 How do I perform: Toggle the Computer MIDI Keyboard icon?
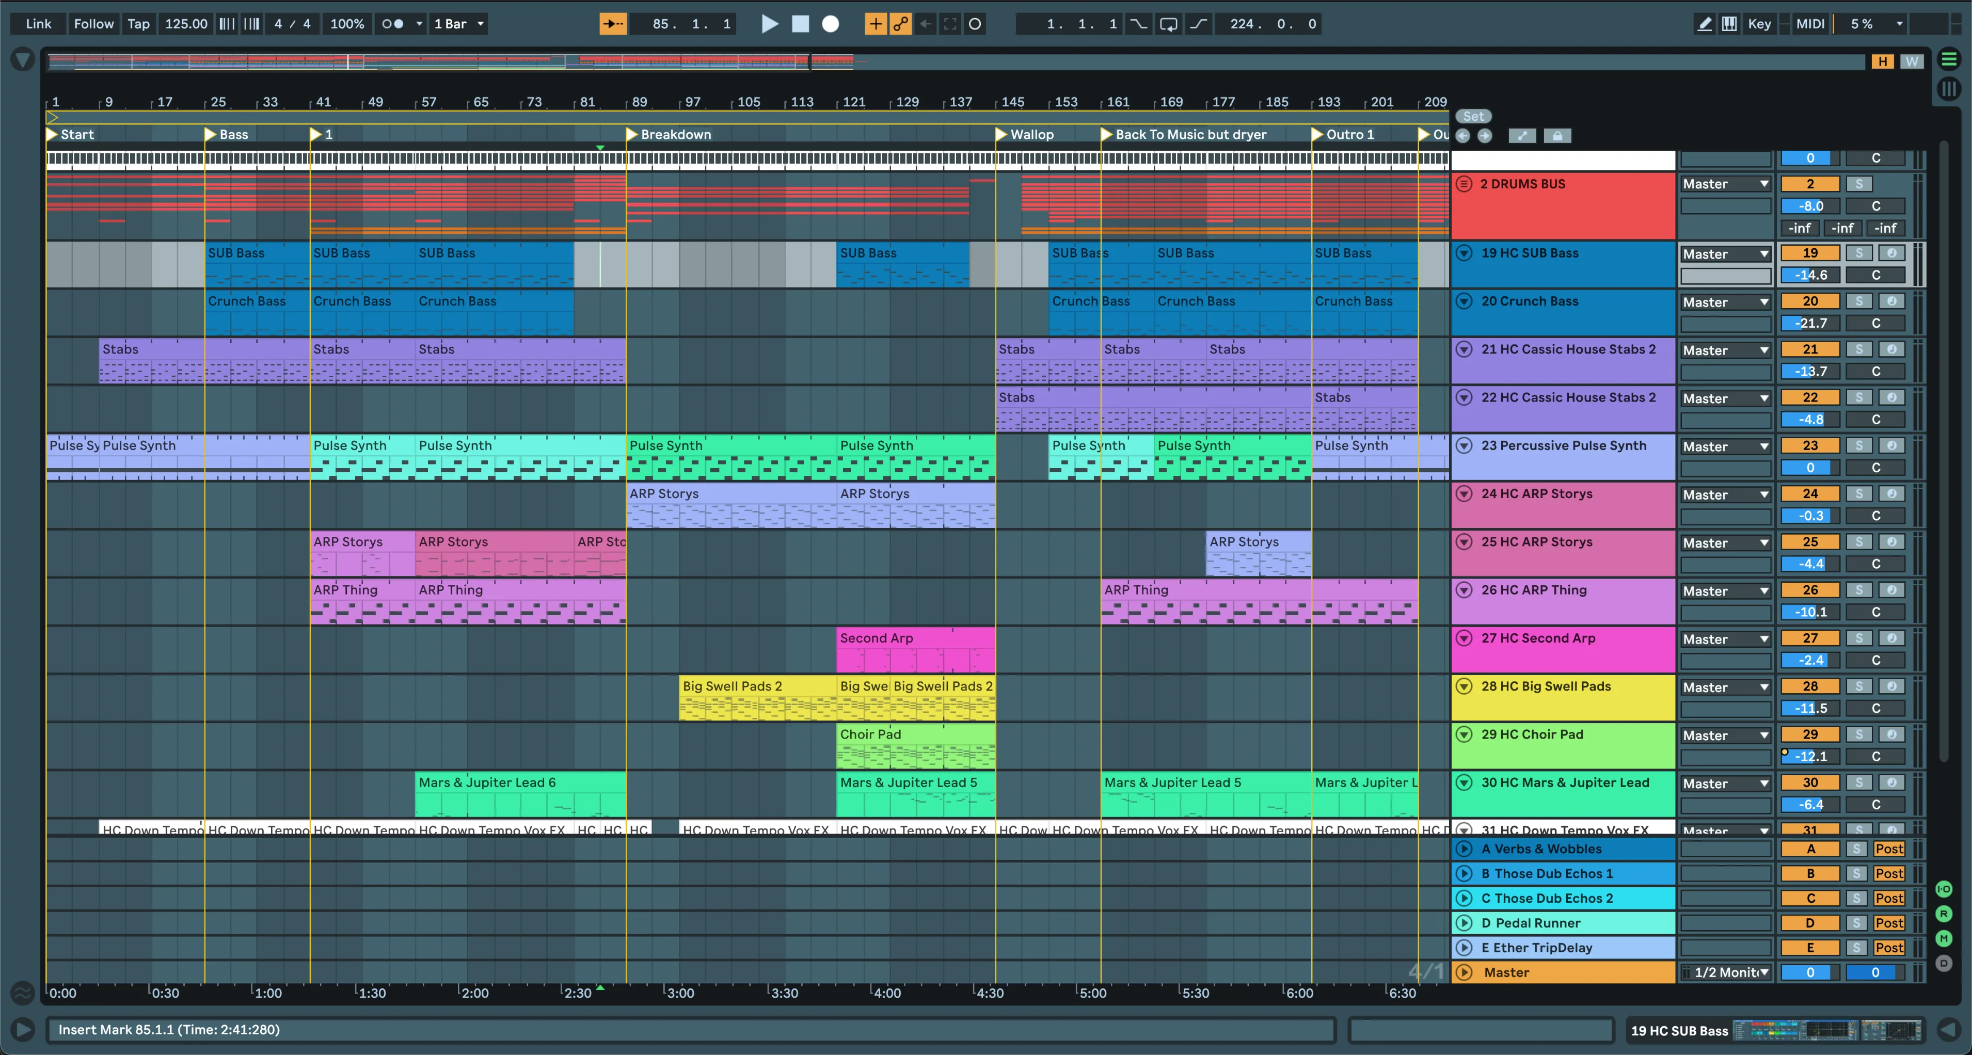pos(1728,24)
